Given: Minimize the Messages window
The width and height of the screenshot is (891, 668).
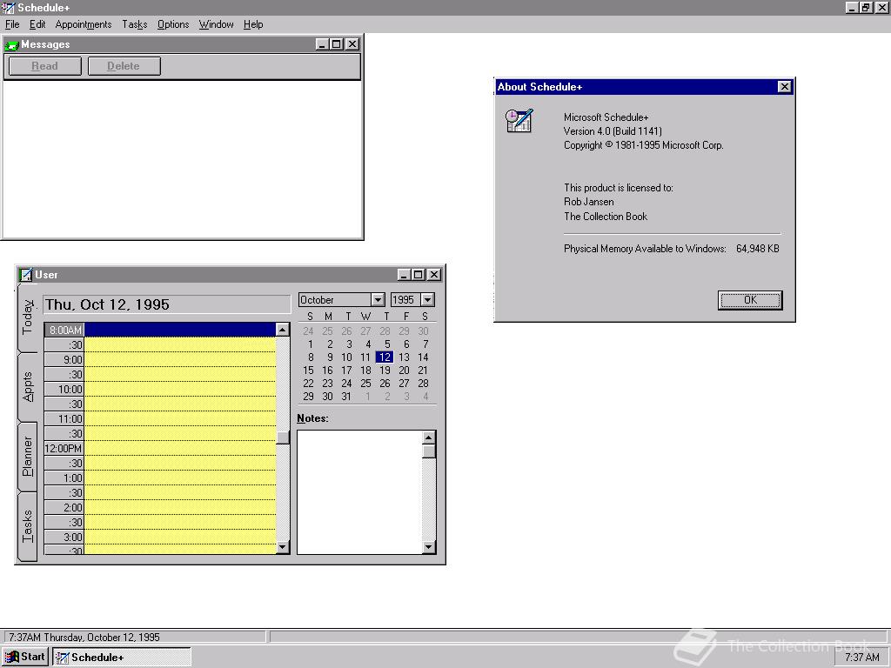Looking at the screenshot, I should [x=322, y=44].
